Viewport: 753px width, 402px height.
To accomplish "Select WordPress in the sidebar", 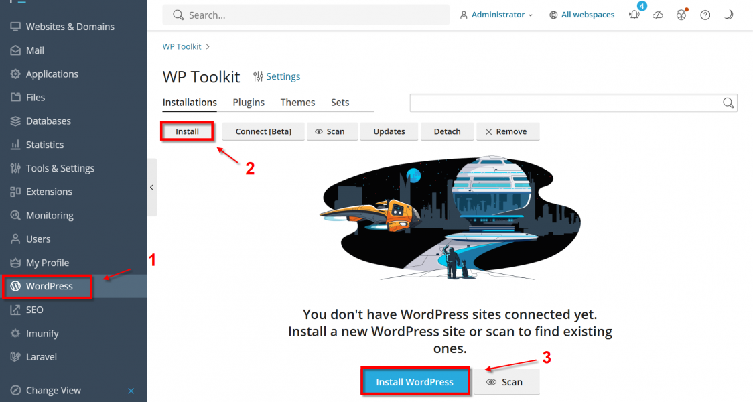I will pyautogui.click(x=73, y=286).
